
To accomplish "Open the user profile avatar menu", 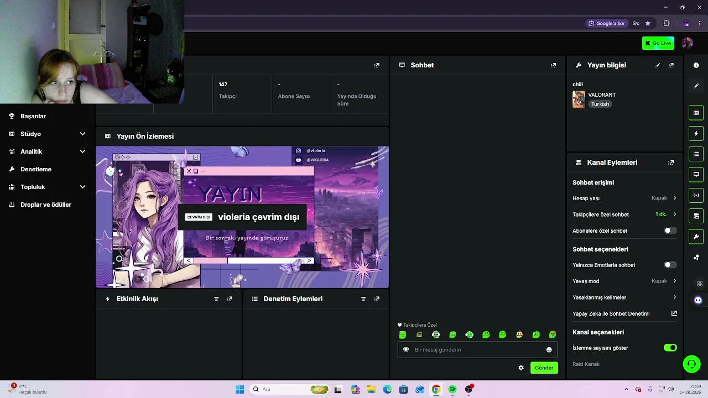I will 688,43.
